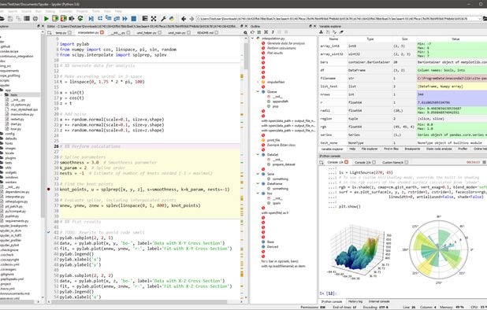Toggle the breakpoint at line 34
Screen dimensions: 487x310
point(48,189)
